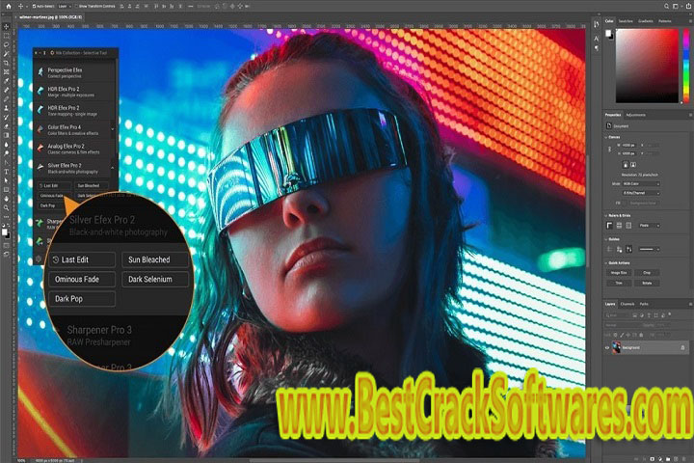694x463 pixels.
Task: Select the Brush tool
Action: pyautogui.click(x=6, y=99)
